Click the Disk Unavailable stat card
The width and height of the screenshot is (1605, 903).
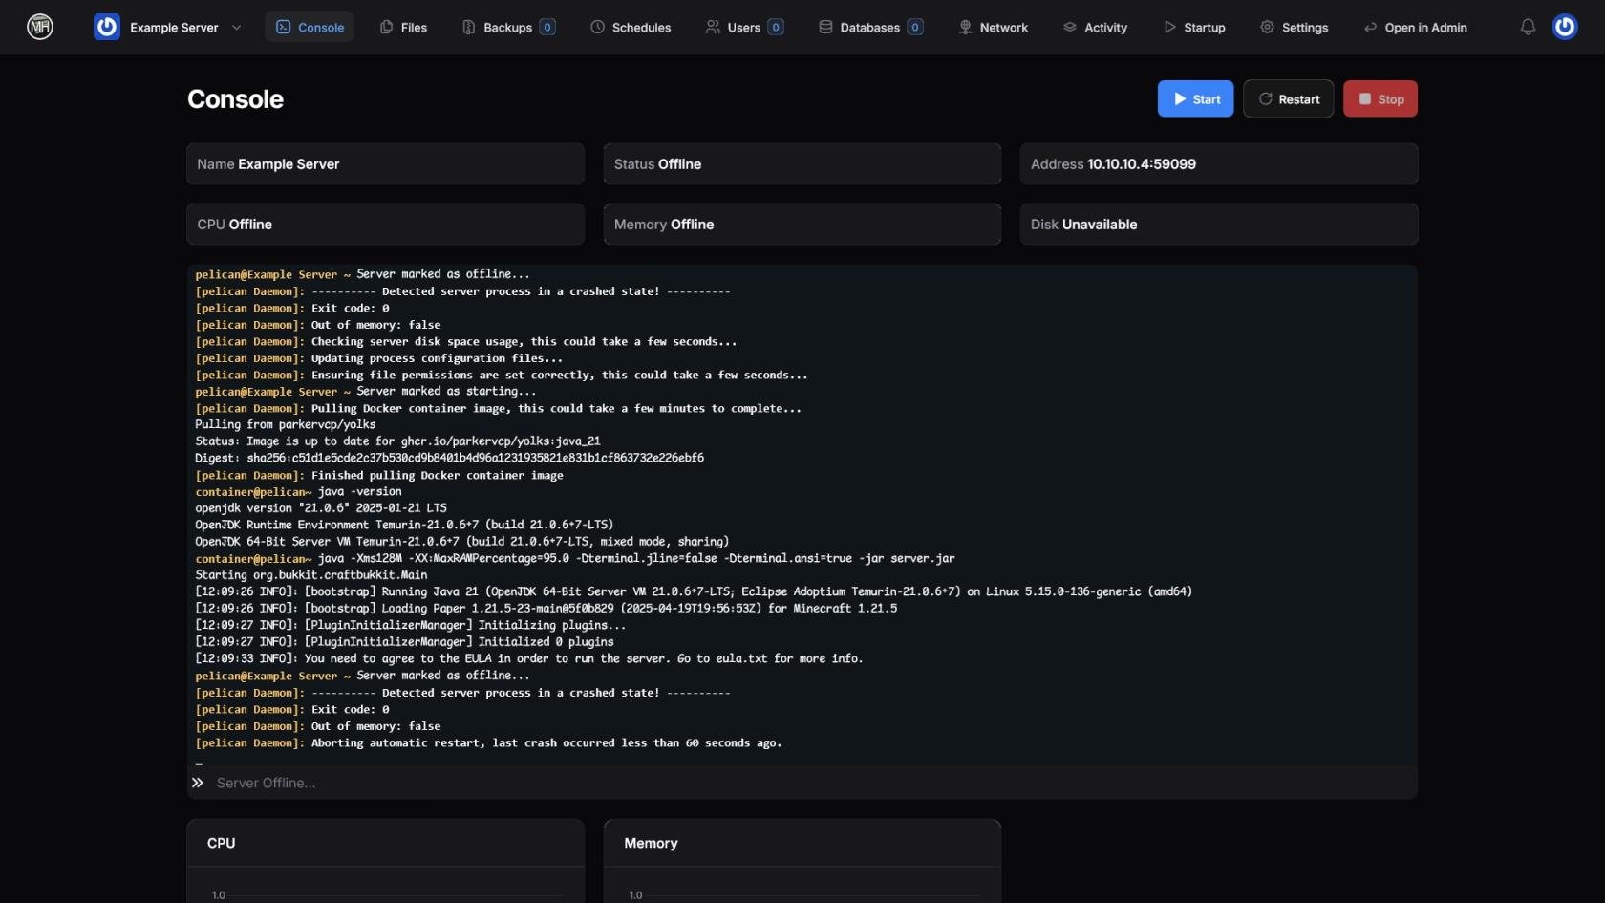coord(1219,225)
